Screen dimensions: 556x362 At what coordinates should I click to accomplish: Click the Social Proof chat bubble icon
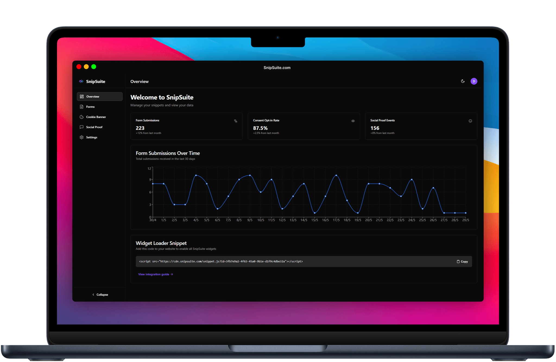click(81, 127)
